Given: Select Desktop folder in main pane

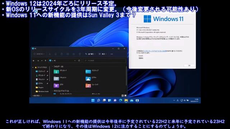Looking at the screenshot, I should (92, 71).
